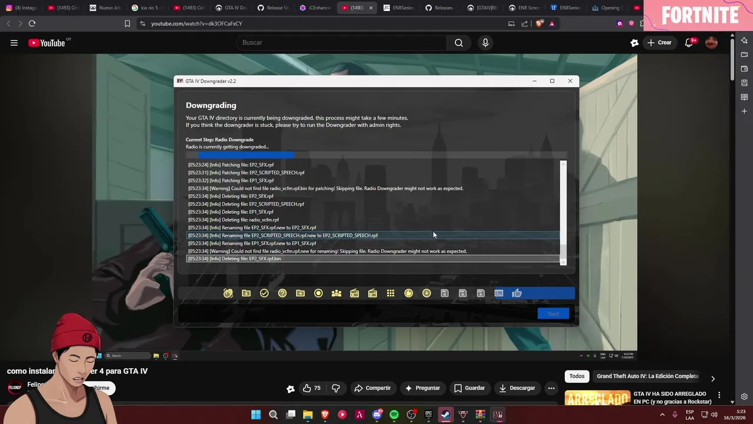
Task: Reload the page
Action: tap(32, 24)
